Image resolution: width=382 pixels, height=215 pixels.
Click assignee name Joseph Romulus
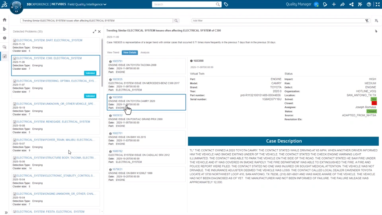coord(365,107)
